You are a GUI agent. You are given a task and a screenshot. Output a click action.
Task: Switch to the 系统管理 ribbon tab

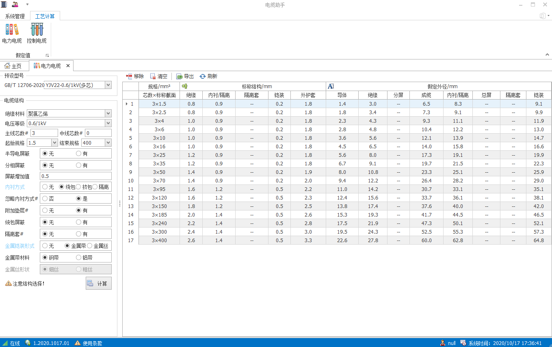[15, 16]
